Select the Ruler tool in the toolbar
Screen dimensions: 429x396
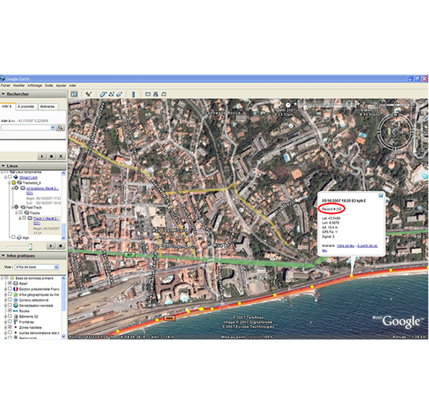[133, 94]
